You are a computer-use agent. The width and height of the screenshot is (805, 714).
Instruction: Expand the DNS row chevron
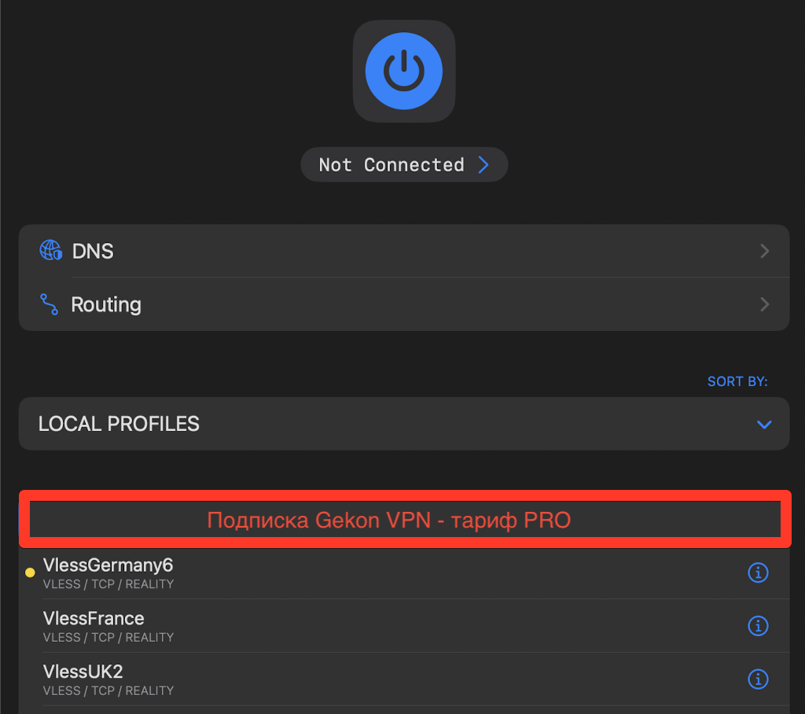[764, 251]
